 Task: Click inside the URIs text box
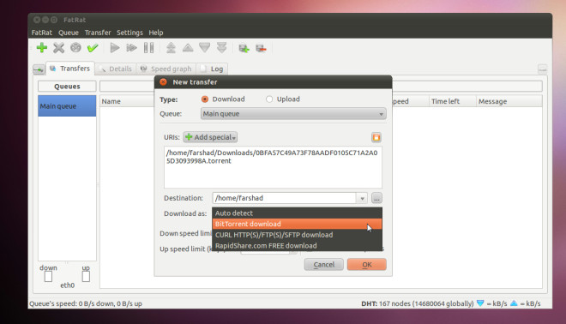(x=273, y=167)
